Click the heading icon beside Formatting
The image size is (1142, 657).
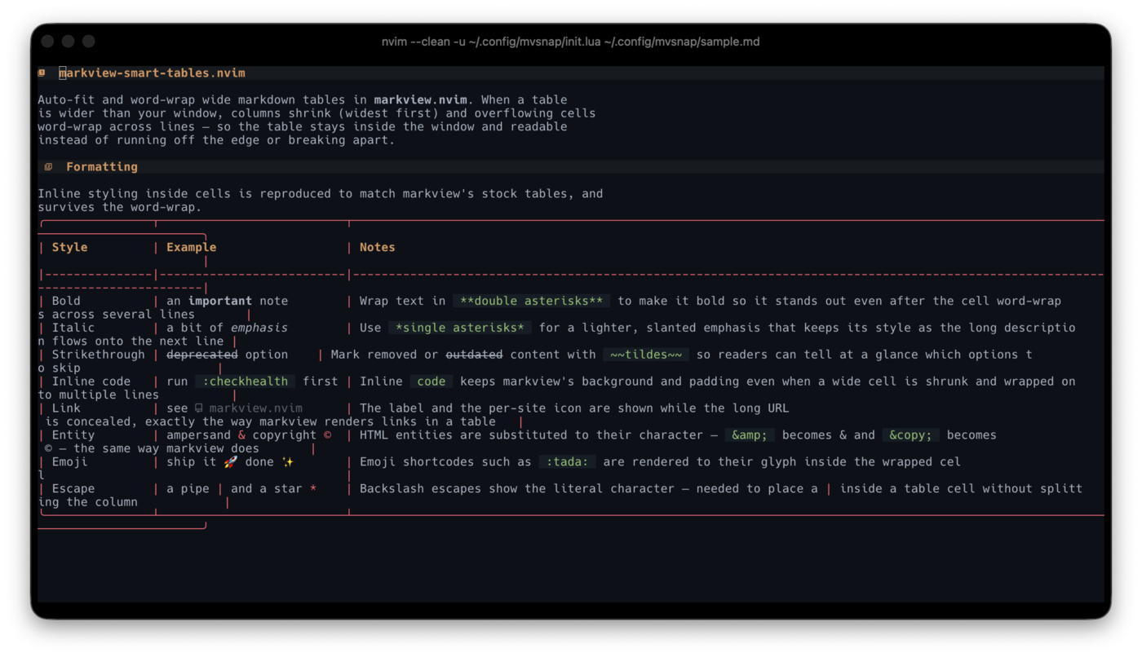49,167
